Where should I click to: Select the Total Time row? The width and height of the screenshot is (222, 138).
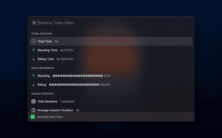click(111, 41)
